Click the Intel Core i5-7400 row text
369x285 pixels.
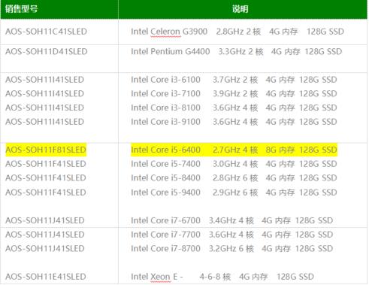pos(234,164)
